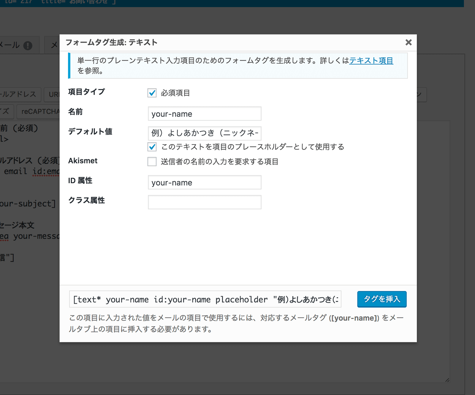The image size is (475, 395).
Task: Disable the placeholder usage checkbox
Action: pos(152,147)
